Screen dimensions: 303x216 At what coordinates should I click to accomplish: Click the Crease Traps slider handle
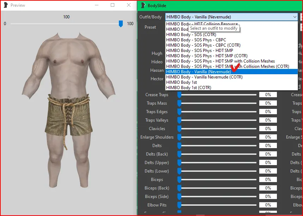pyautogui.click(x=179, y=95)
